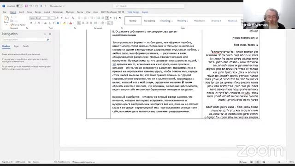Viewport: 295px width, 166px height.
Task: Open the Font Color picker swatch
Action: click(71, 23)
